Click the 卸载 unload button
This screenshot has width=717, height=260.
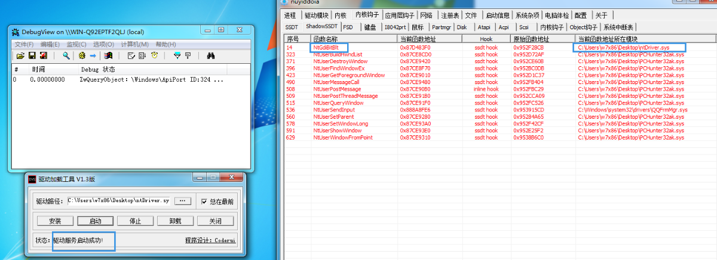tap(175, 221)
